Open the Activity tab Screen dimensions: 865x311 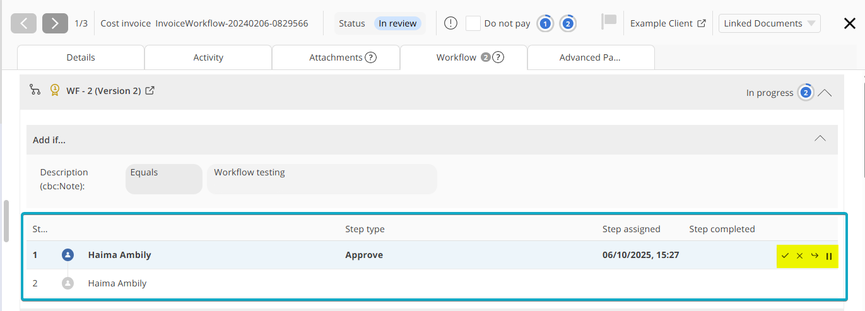(208, 57)
